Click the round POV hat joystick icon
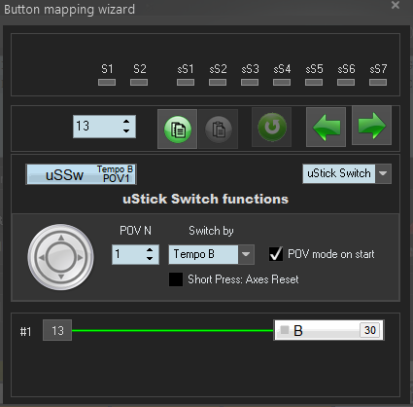 (x=61, y=257)
